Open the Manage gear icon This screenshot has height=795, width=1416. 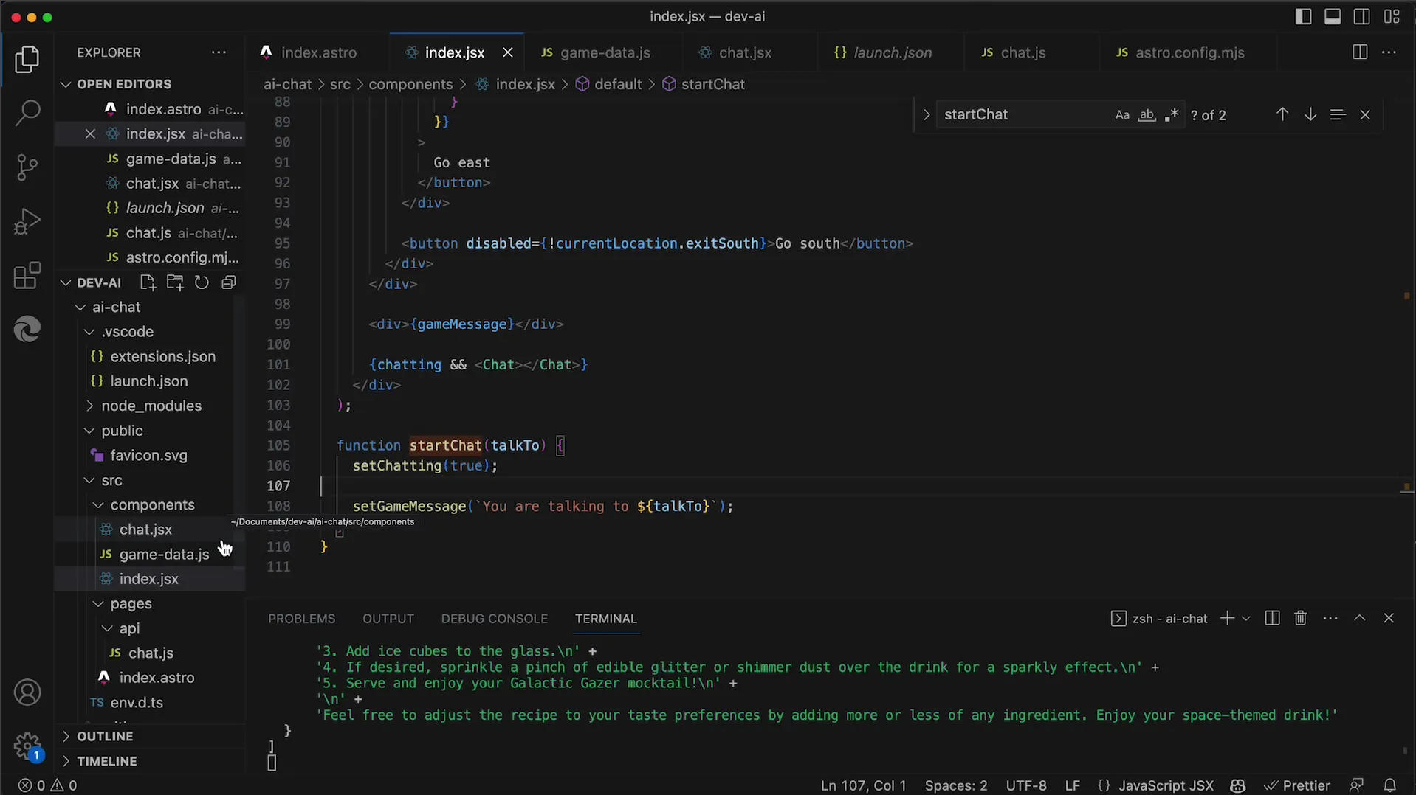27,746
